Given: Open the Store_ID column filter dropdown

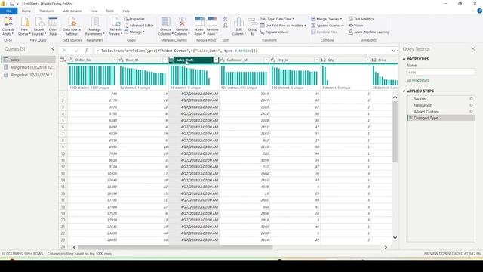Looking at the screenshot, I should pyautogui.click(x=165, y=60).
